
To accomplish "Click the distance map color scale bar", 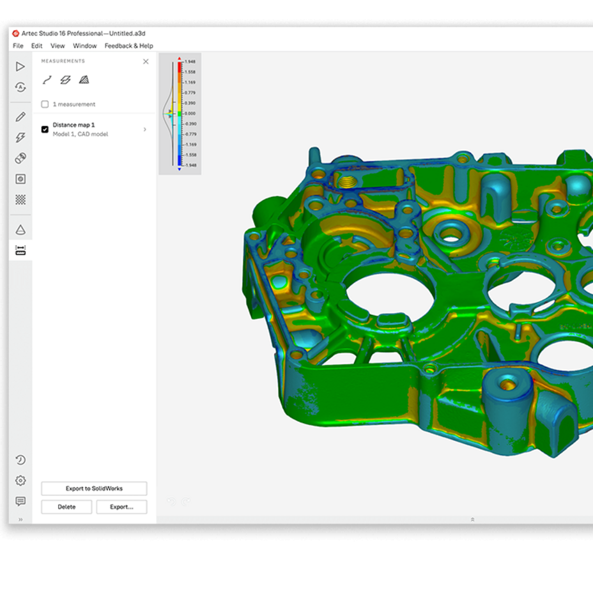I will [180, 114].
